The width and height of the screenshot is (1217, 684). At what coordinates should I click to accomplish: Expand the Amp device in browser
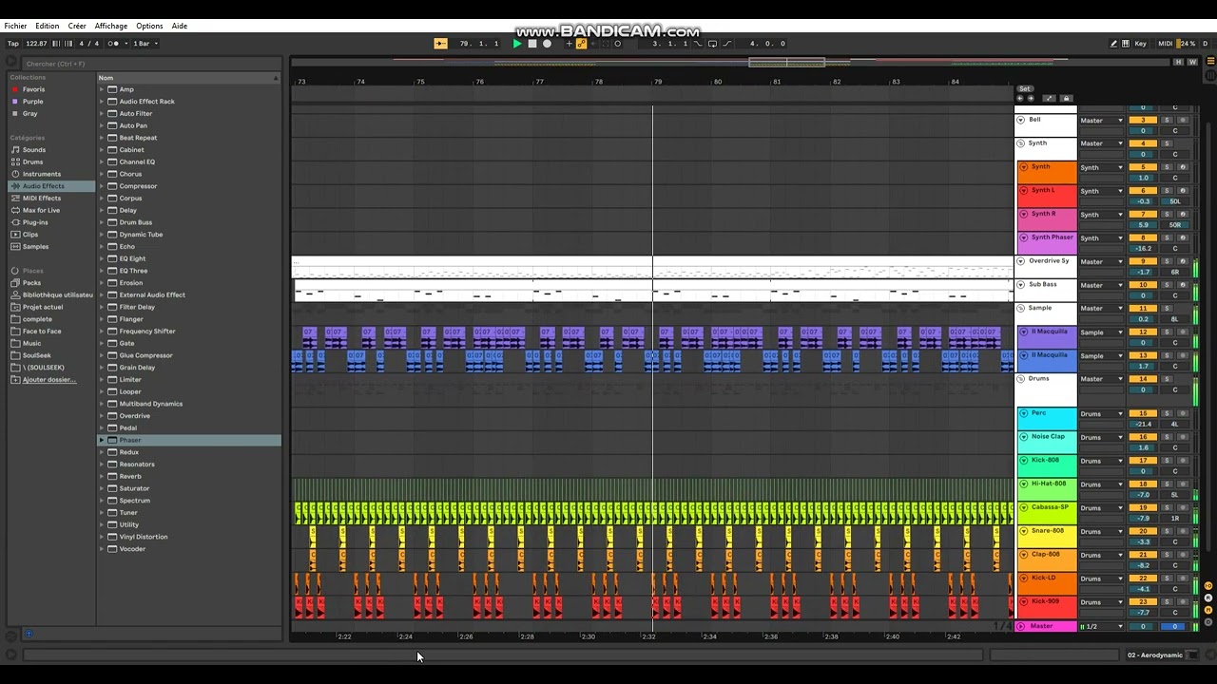point(102,89)
